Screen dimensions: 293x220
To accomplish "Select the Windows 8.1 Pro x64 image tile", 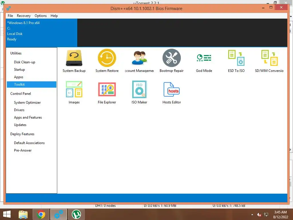I will (41, 33).
